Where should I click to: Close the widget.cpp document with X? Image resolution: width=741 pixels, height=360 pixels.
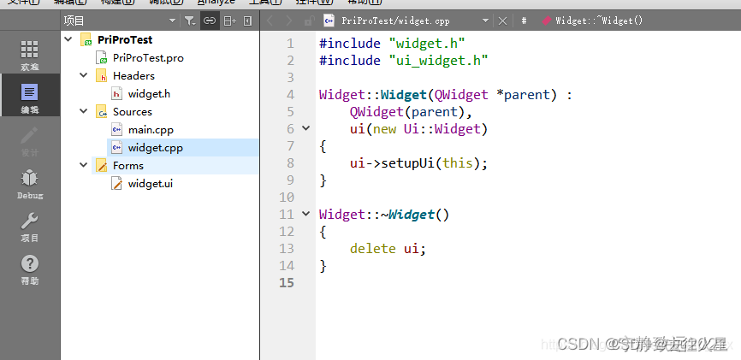click(503, 21)
